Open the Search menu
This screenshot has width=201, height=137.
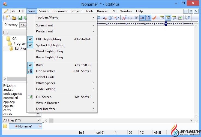[x=44, y=11]
